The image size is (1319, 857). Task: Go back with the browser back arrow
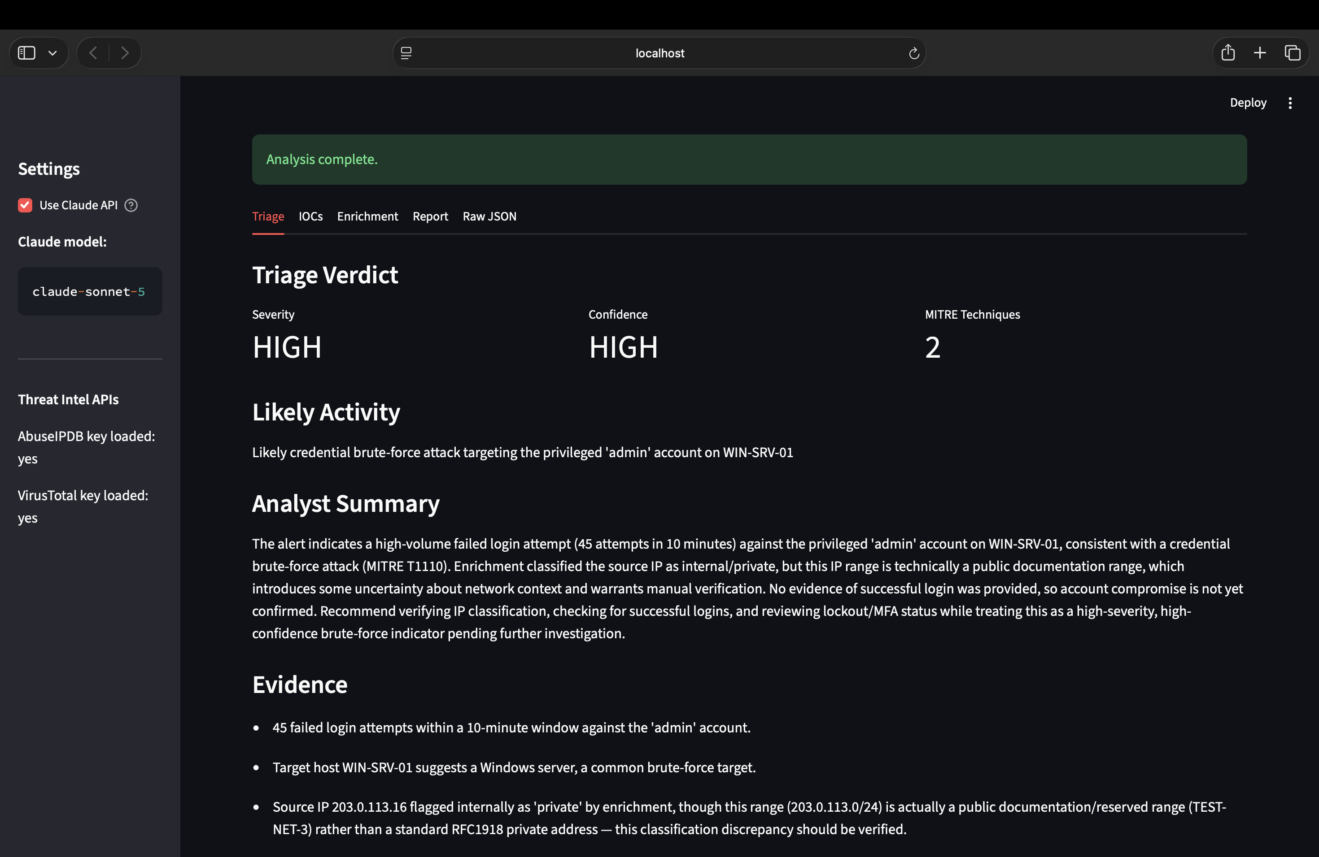(93, 53)
